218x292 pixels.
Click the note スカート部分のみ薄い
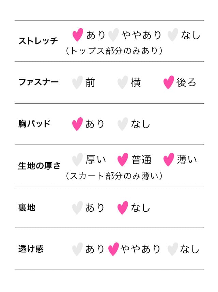click(114, 176)
